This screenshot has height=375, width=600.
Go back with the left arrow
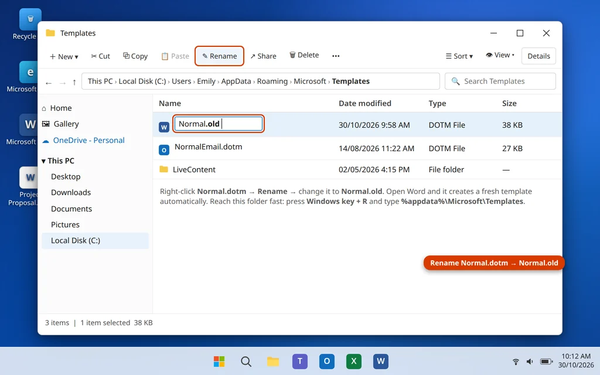(49, 83)
